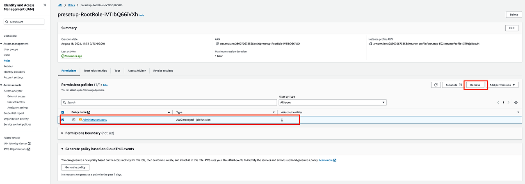Click the policy search input field

[168, 102]
